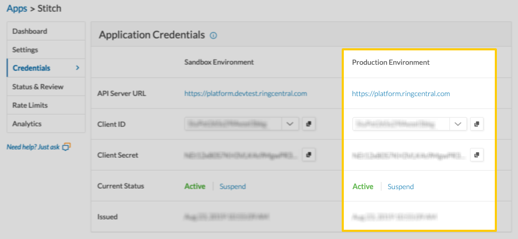Copy the Production Client Secret
Image resolution: width=518 pixels, height=239 pixels.
pos(477,155)
